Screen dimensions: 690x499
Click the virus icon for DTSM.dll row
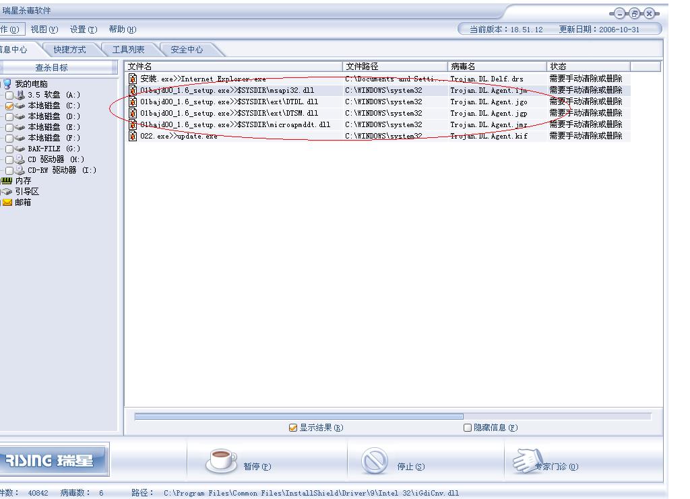tap(133, 113)
